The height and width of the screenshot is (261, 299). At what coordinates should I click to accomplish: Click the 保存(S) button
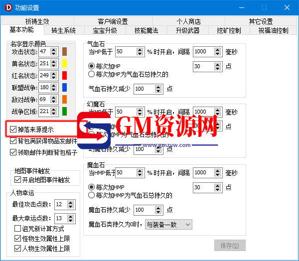click(230, 246)
